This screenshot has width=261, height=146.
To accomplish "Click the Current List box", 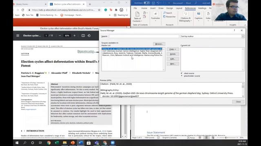I will coord(212,59).
